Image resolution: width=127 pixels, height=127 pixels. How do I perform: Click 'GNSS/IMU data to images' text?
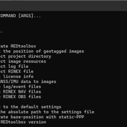point(28,82)
